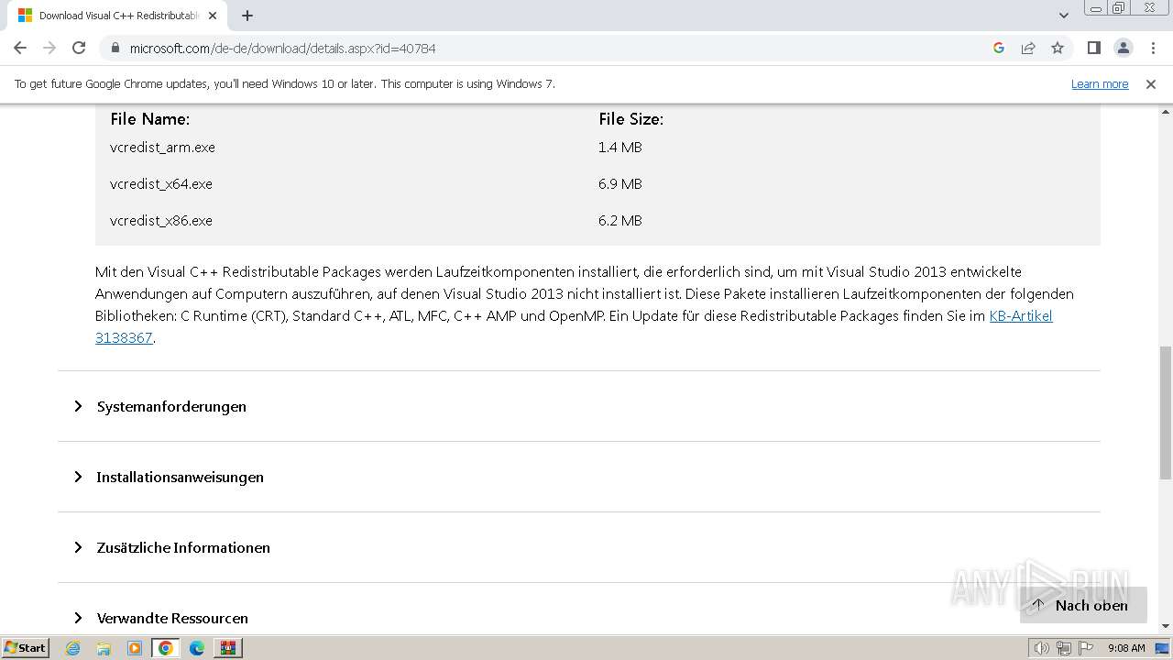Screen dimensions: 1173x660
Task: Open Google search icon in address bar
Action: click(999, 48)
